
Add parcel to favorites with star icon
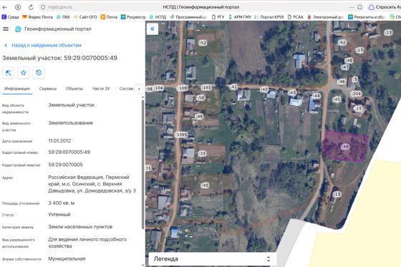click(23, 73)
